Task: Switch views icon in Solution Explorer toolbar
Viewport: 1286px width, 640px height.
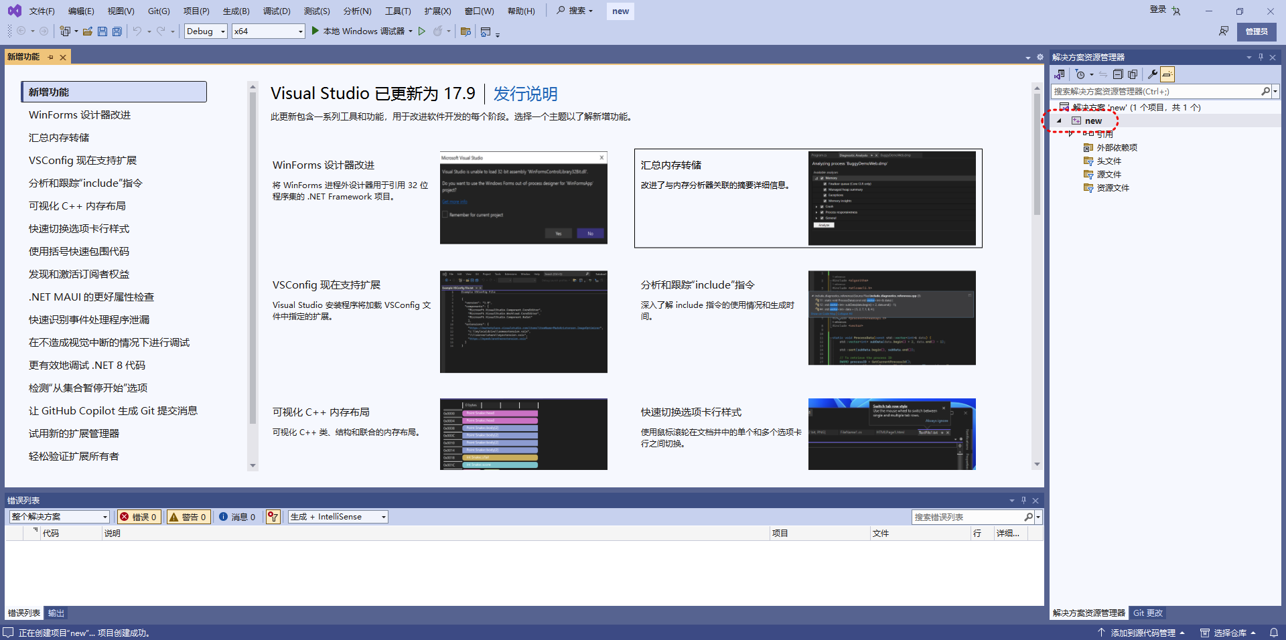Action: click(1060, 74)
